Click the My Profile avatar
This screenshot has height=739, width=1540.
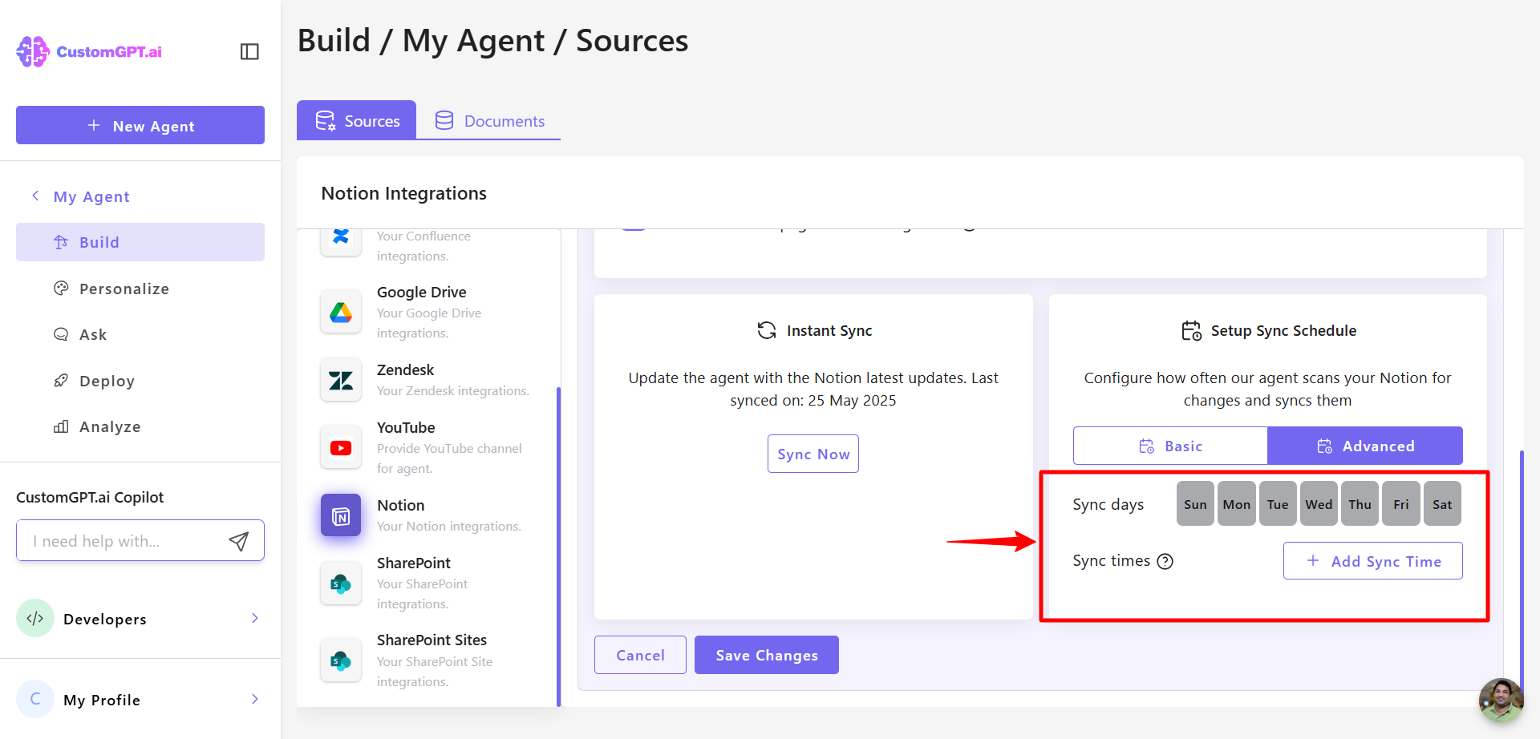tap(35, 699)
